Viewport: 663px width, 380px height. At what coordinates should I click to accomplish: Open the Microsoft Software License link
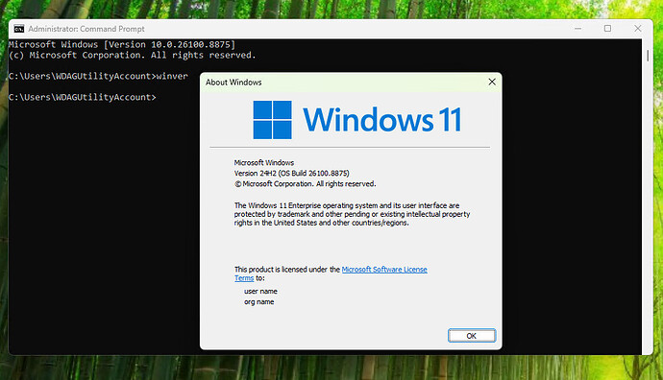384,270
